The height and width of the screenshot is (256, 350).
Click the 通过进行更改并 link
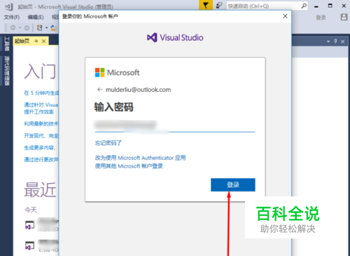(41, 159)
